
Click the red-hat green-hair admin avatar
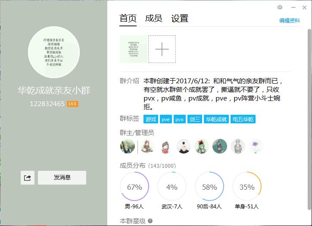pos(201,146)
